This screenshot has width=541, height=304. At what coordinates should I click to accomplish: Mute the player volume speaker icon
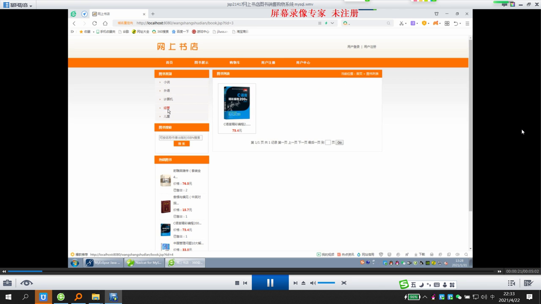pos(313,283)
